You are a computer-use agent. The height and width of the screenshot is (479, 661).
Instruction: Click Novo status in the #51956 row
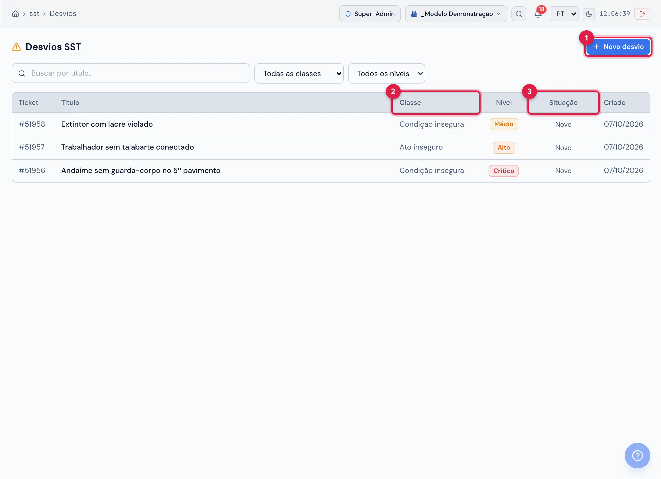pos(563,171)
